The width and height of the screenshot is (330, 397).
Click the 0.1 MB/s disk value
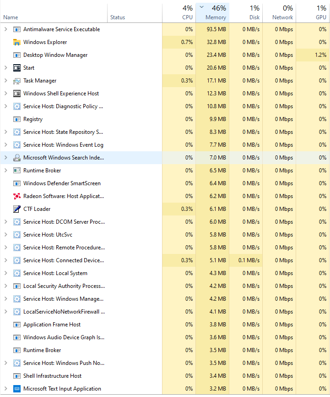249,260
